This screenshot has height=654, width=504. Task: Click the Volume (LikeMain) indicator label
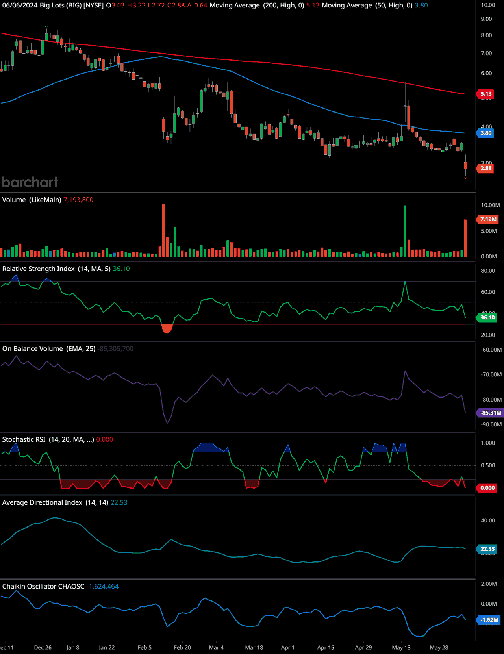(x=31, y=200)
